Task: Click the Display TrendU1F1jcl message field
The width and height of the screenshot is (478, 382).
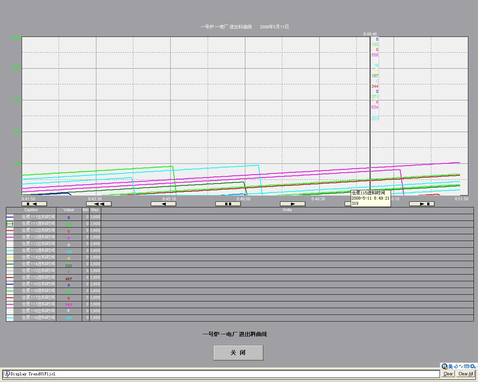Action: point(220,374)
